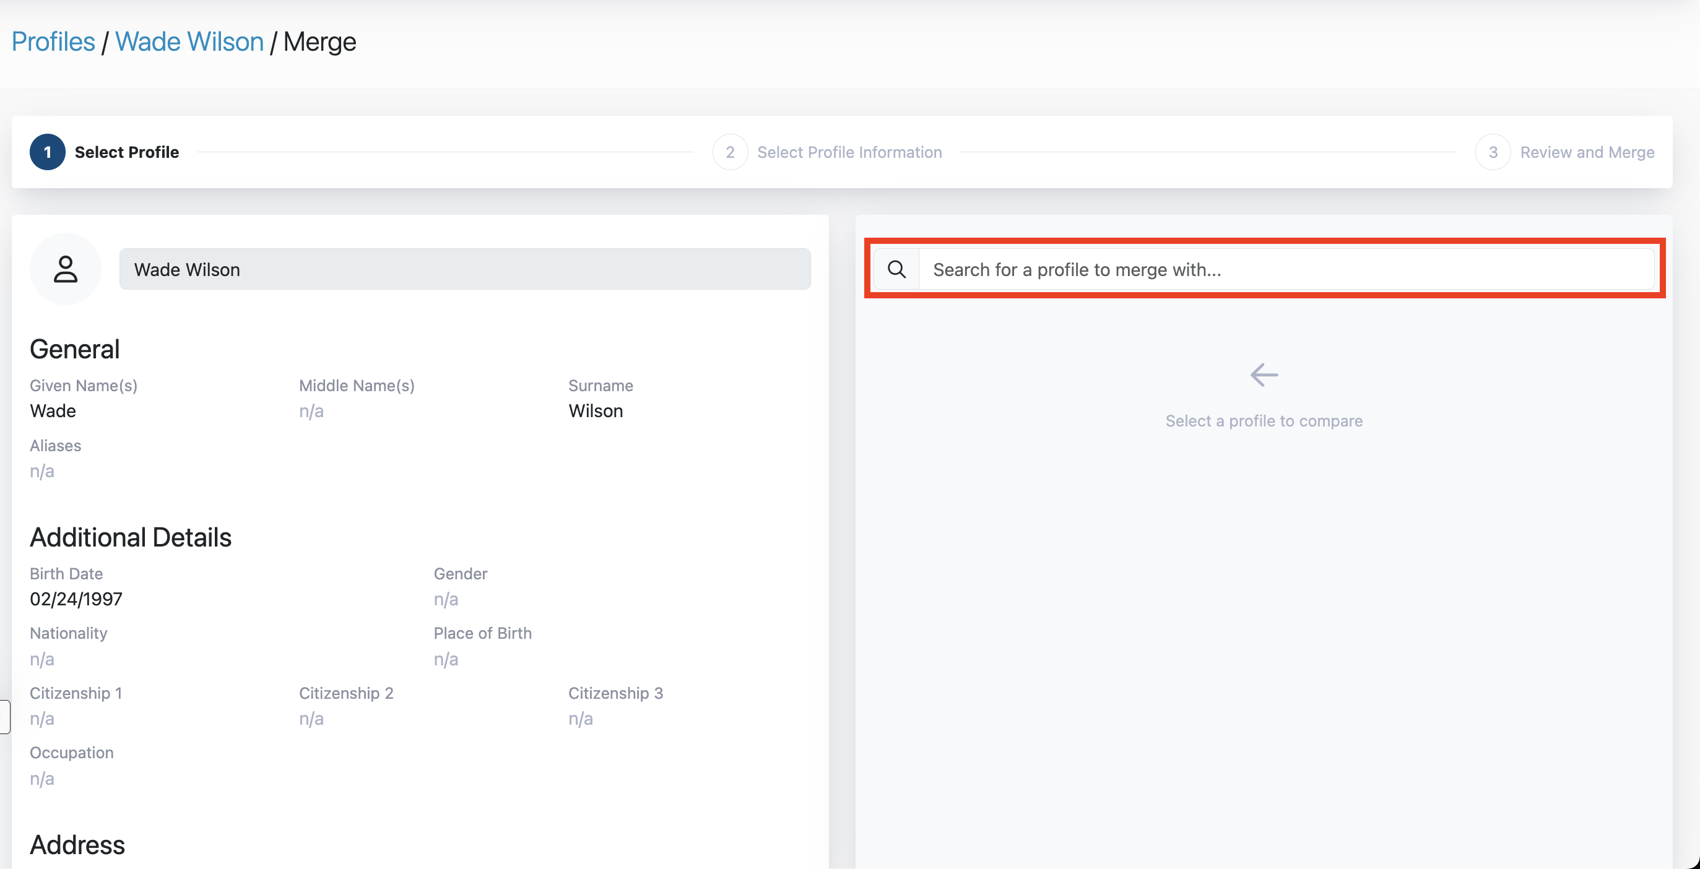
Task: Select the 'Review and Merge' step label
Action: coord(1587,152)
